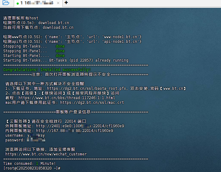The width and height of the screenshot is (221, 172).
Task: Click the green Congratulations success message
Action: click(47, 70)
